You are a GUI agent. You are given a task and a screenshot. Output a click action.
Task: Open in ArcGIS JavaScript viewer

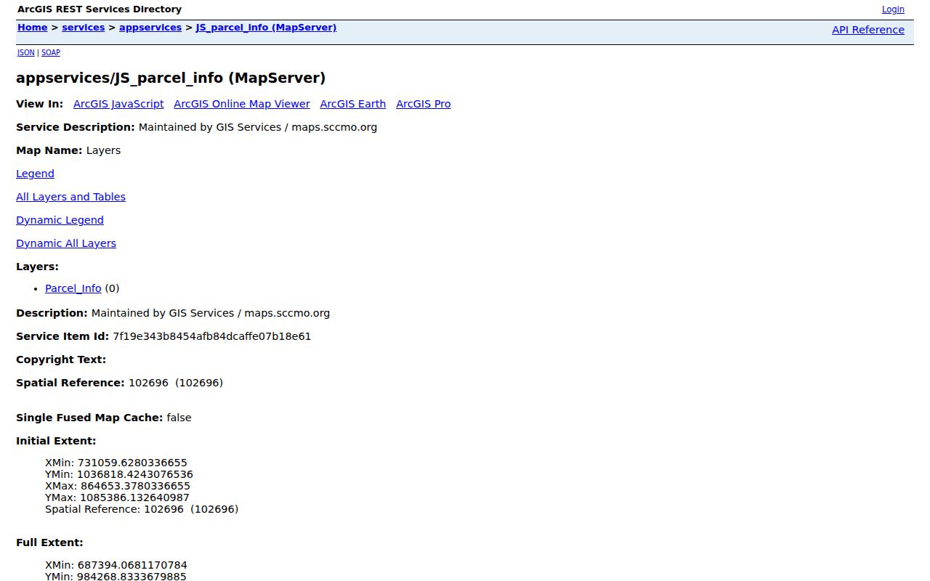(118, 104)
